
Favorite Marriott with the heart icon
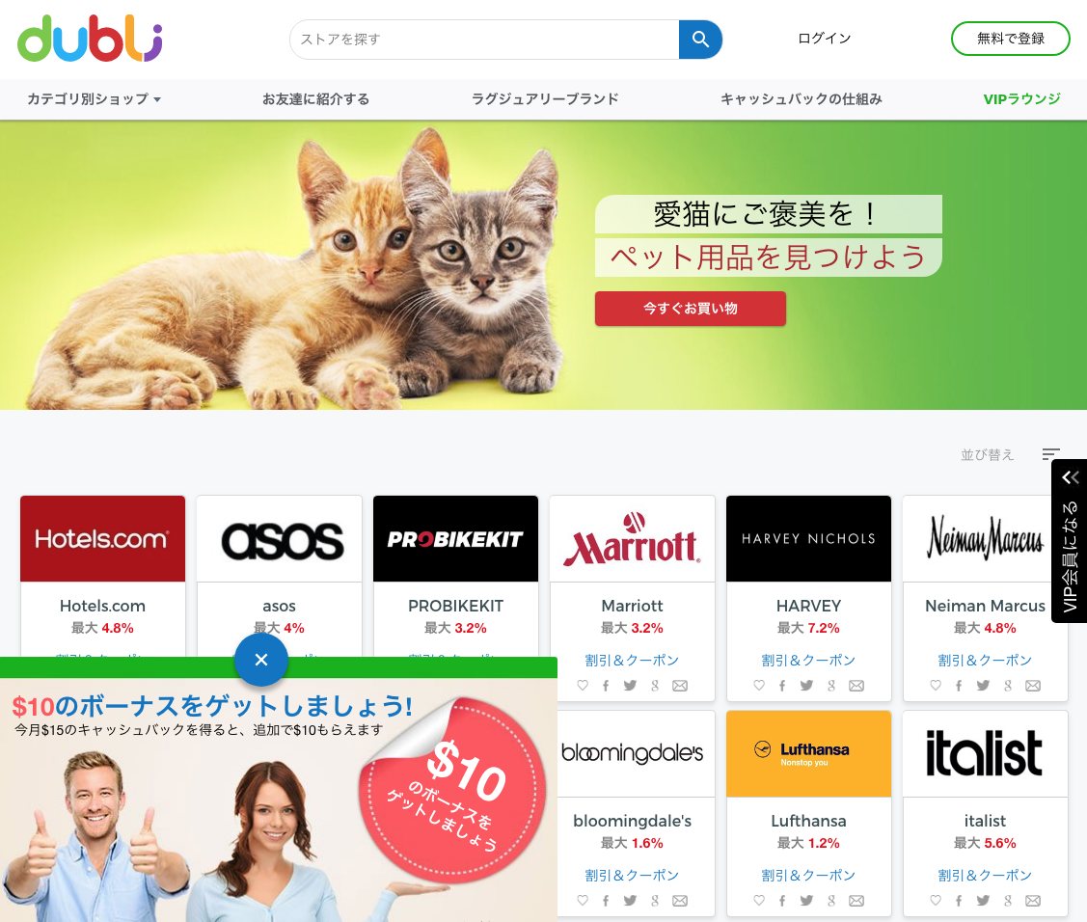(x=583, y=685)
